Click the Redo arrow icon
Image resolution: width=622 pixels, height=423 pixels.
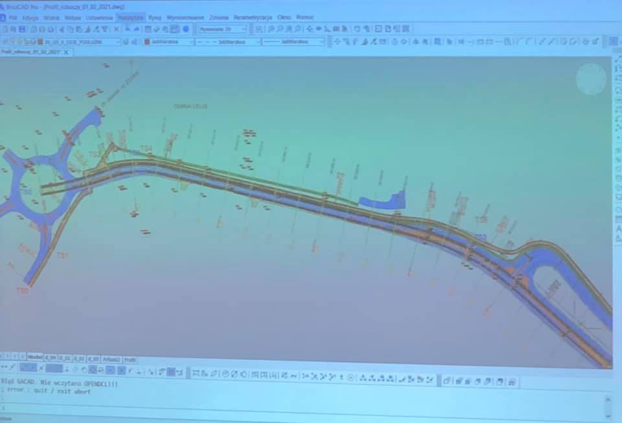pyautogui.click(x=137, y=29)
